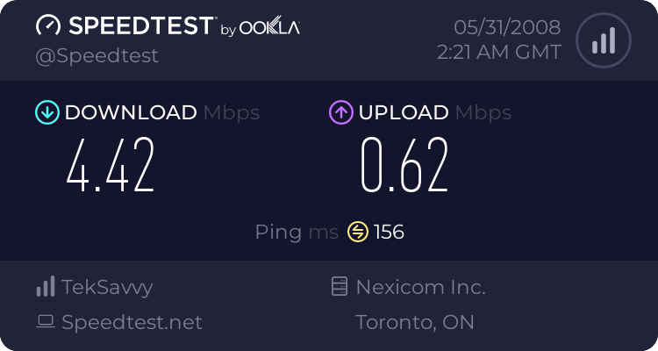
Task: Click the TekSavvy provider bars icon
Action: [x=45, y=287]
